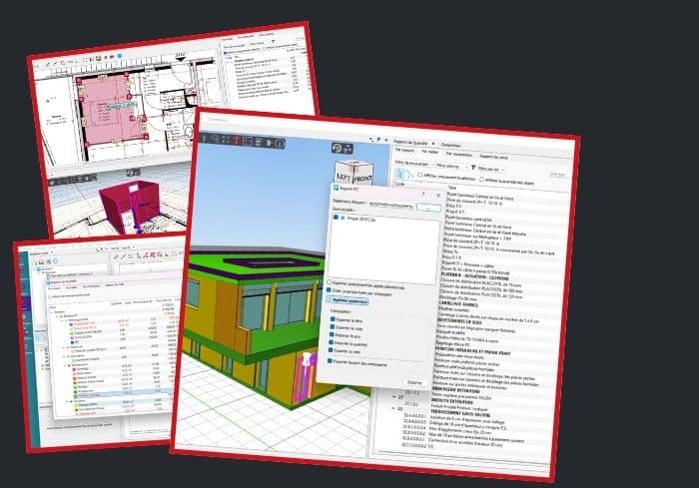699x488 pixels.
Task: Click the Export IFC dialog title icon
Action: [x=336, y=188]
